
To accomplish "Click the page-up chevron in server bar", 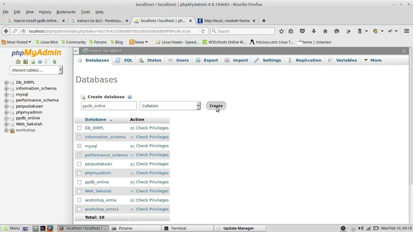I will click(x=404, y=51).
